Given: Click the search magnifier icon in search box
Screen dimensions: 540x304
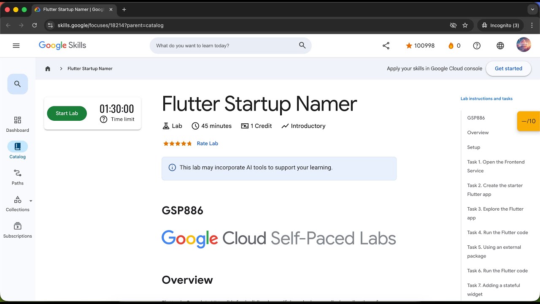Looking at the screenshot, I should point(302,46).
